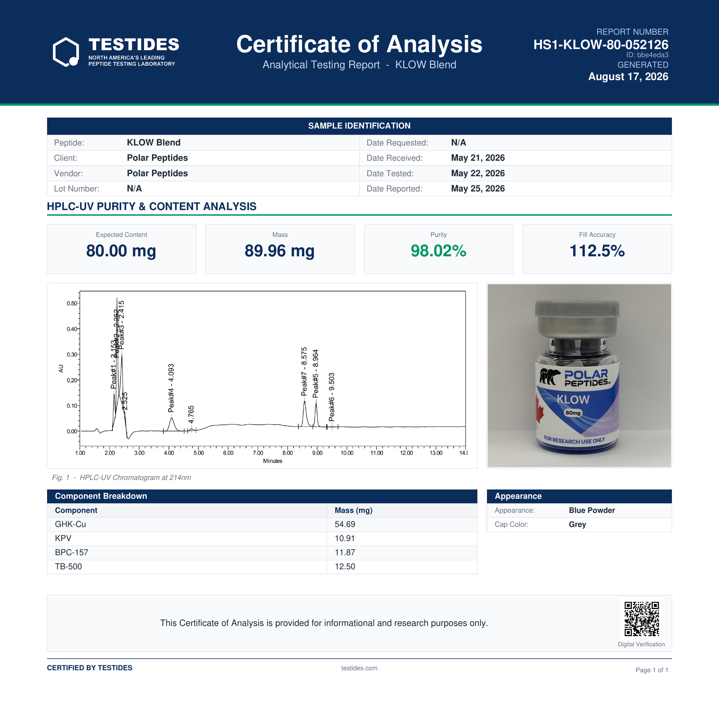The width and height of the screenshot is (719, 719).
Task: Click the Peak#4 - 4.093 chromatogram label
Action: (x=171, y=388)
